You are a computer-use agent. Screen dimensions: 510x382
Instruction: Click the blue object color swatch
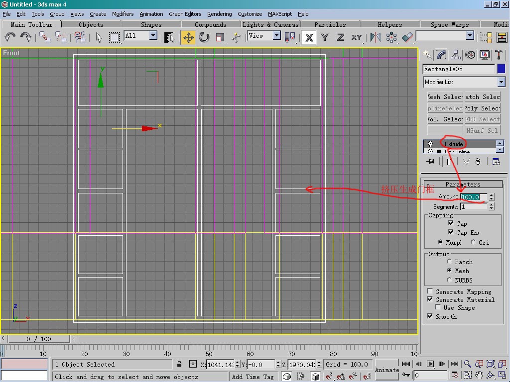[501, 69]
